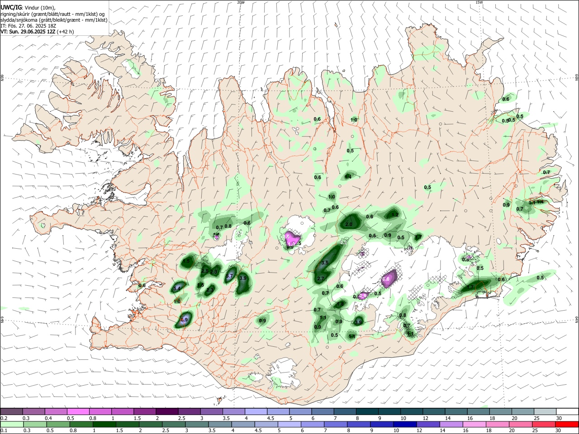
Task: Click the bright magenta swatch after 0.5 in snow legend
Action: tap(78, 412)
